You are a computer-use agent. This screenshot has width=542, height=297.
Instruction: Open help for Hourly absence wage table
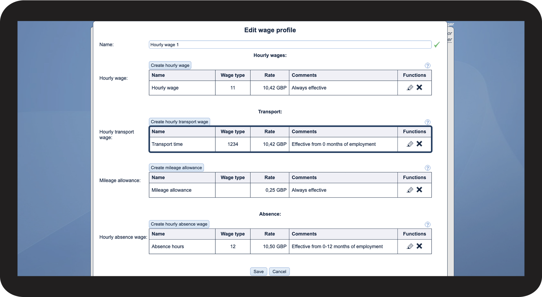428,225
